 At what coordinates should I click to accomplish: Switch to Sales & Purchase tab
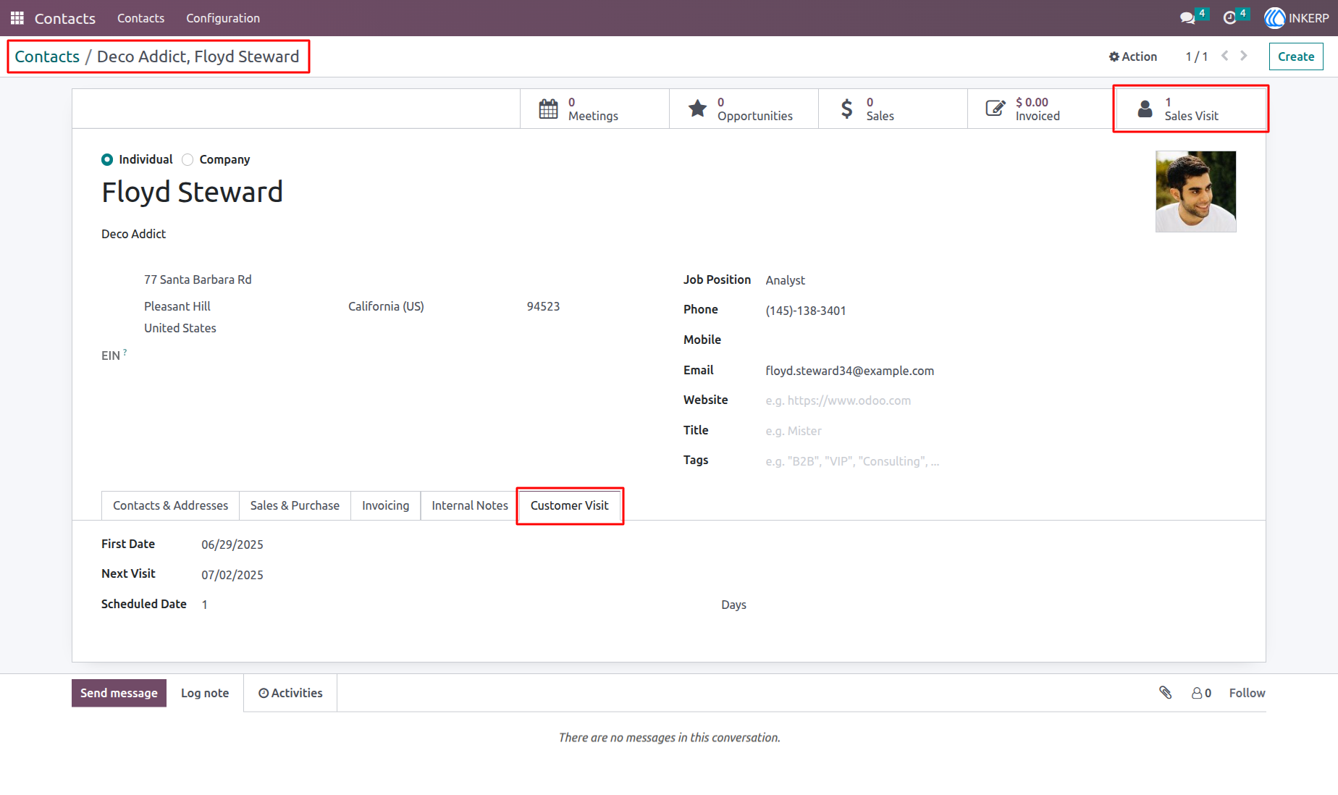tap(295, 505)
